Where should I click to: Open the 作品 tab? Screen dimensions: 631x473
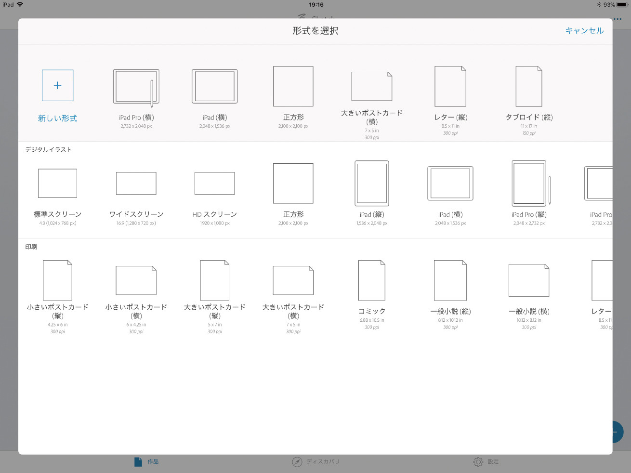(x=146, y=461)
